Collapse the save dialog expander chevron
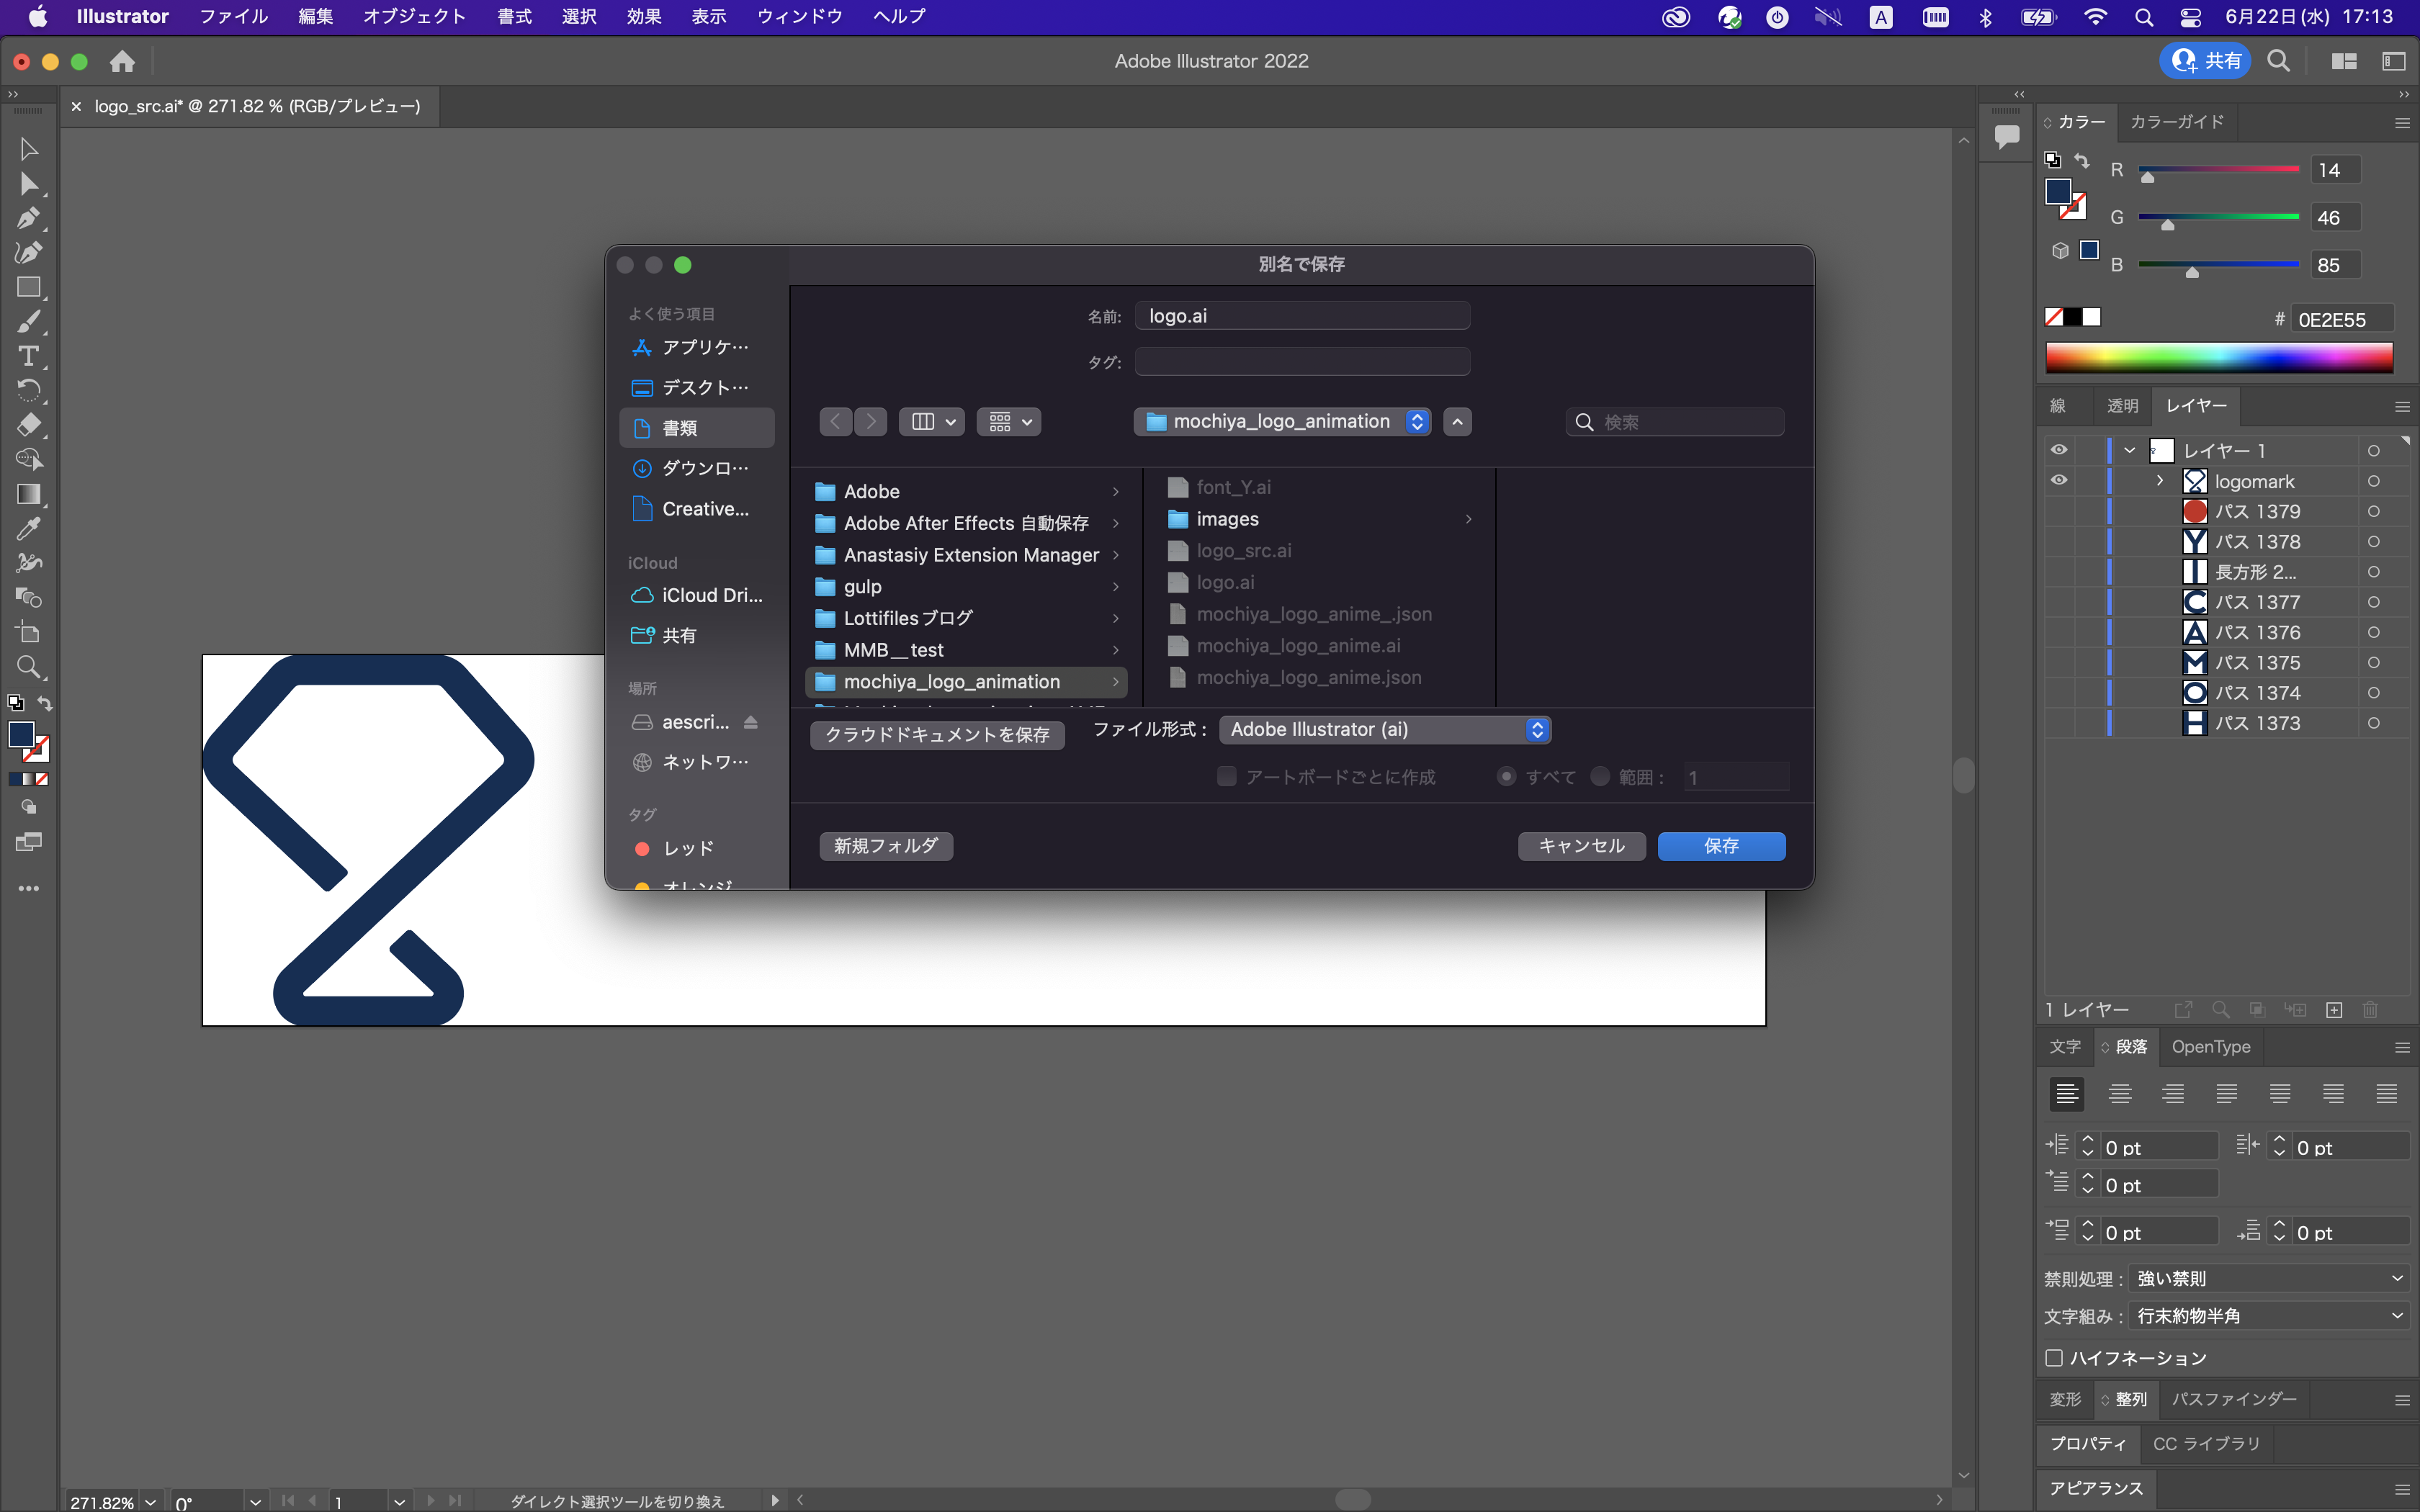The height and width of the screenshot is (1512, 2420). (x=1458, y=422)
